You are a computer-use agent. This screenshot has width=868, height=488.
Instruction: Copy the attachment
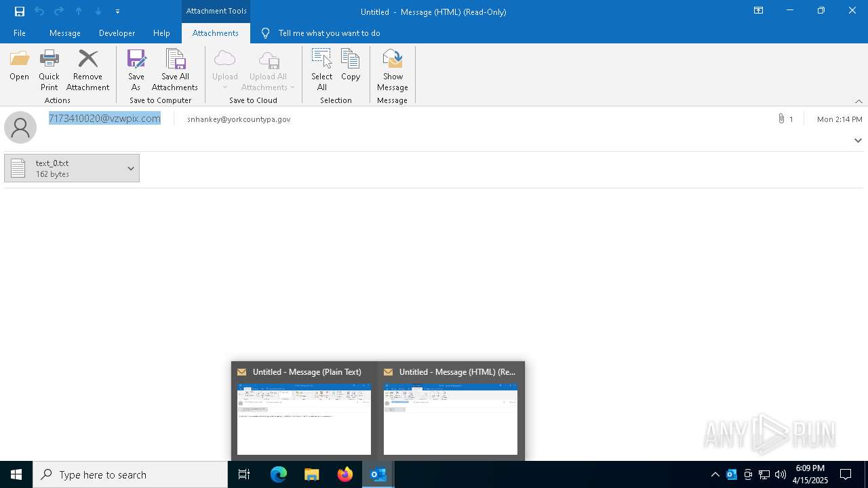(x=351, y=66)
